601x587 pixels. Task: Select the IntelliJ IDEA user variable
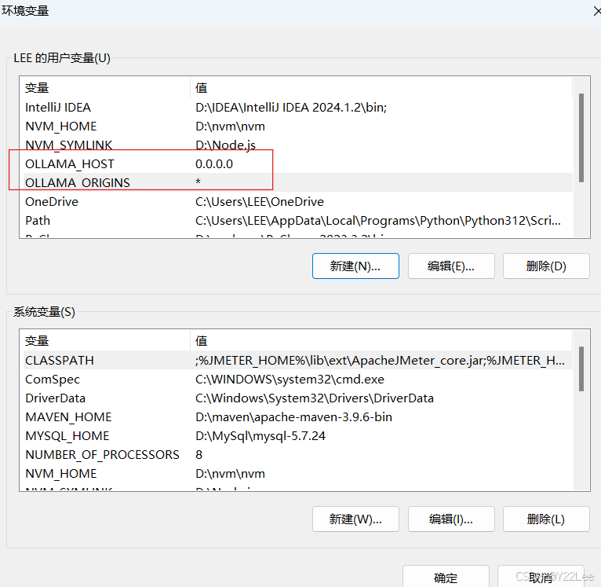pyautogui.click(x=58, y=108)
